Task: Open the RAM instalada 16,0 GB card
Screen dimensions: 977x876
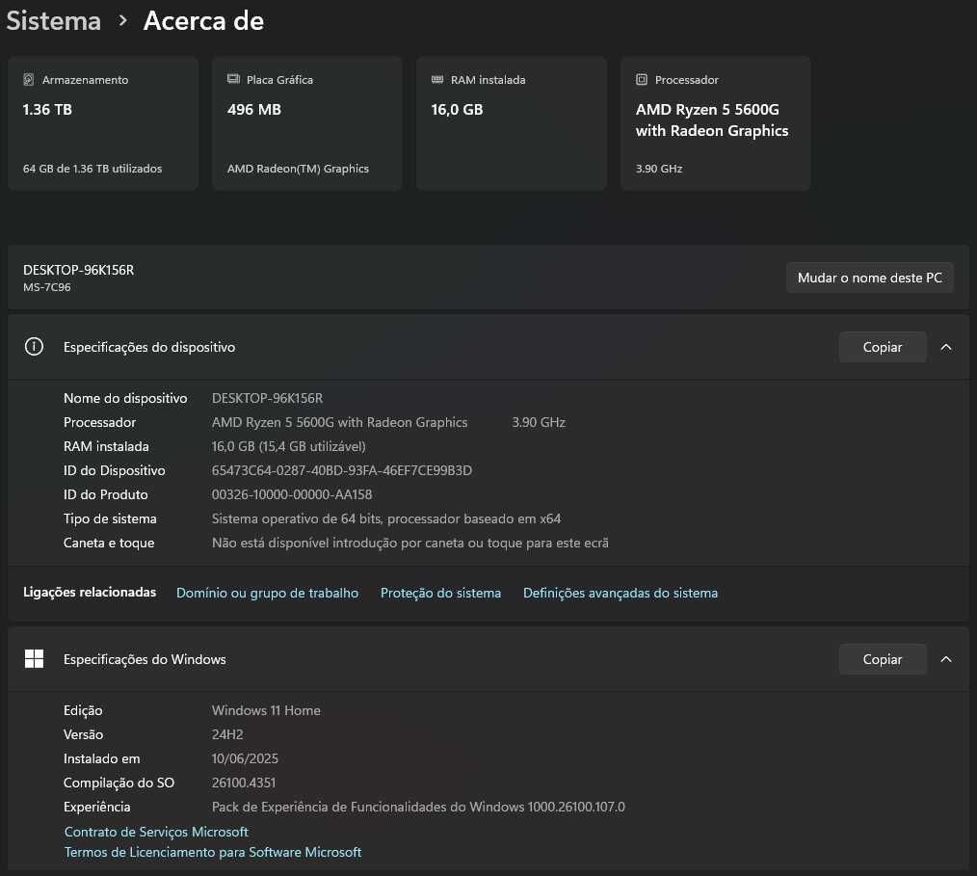Action: [x=512, y=123]
